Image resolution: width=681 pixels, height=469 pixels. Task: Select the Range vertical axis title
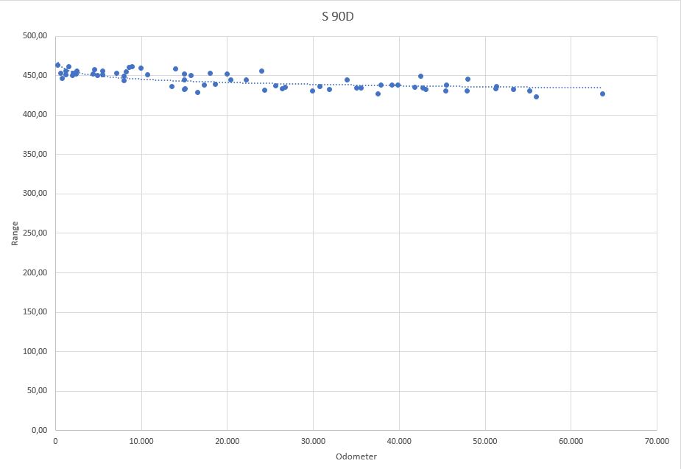tap(15, 233)
